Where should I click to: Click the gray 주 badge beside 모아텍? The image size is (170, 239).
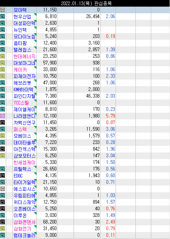(x=3, y=10)
